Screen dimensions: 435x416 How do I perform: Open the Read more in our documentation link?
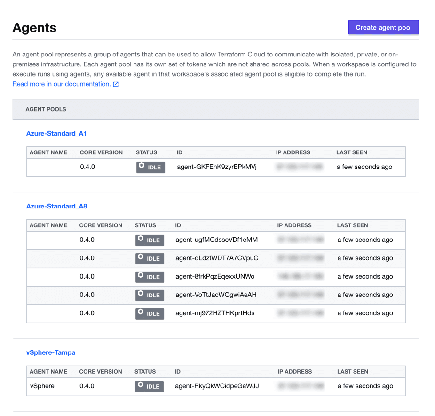(61, 84)
